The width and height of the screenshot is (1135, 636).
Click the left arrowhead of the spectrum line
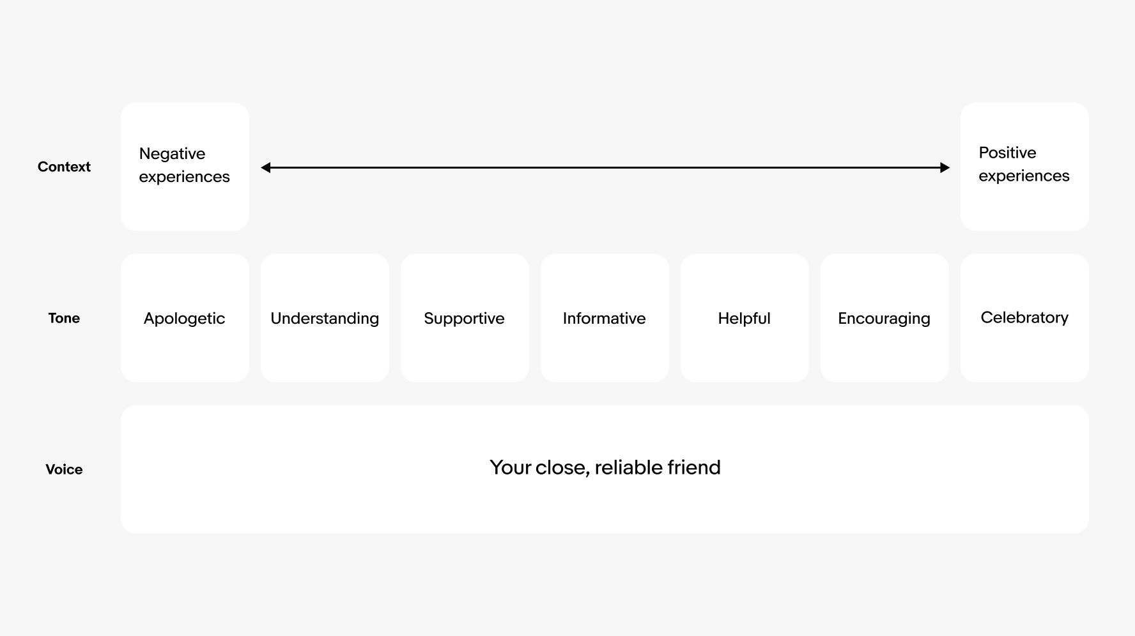pyautogui.click(x=265, y=167)
